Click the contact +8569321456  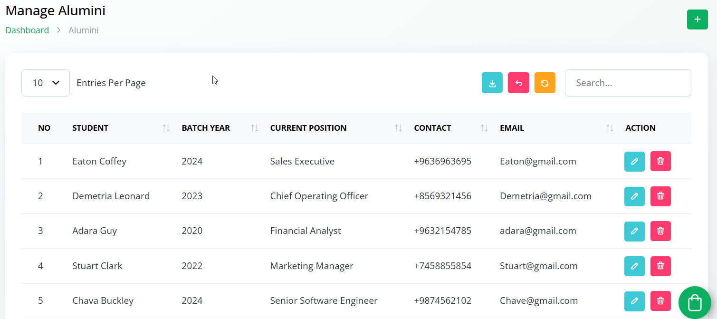click(442, 196)
